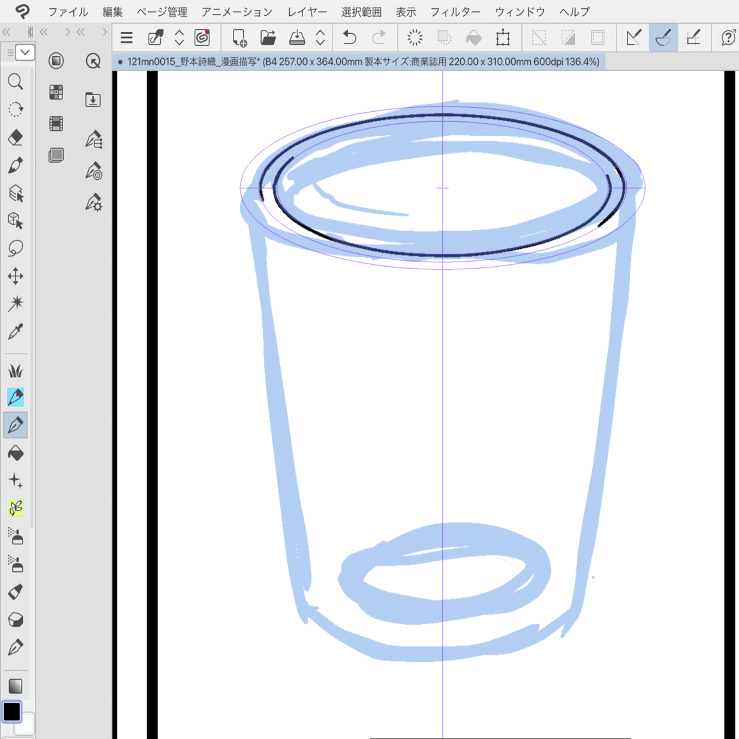Screen dimensions: 739x739
Task: Open the レイヤー menu
Action: point(307,11)
